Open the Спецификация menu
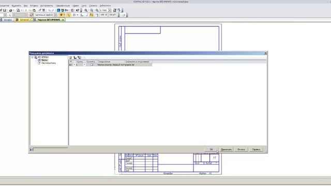Viewport: 331px width, 186px height. pos(63,6)
